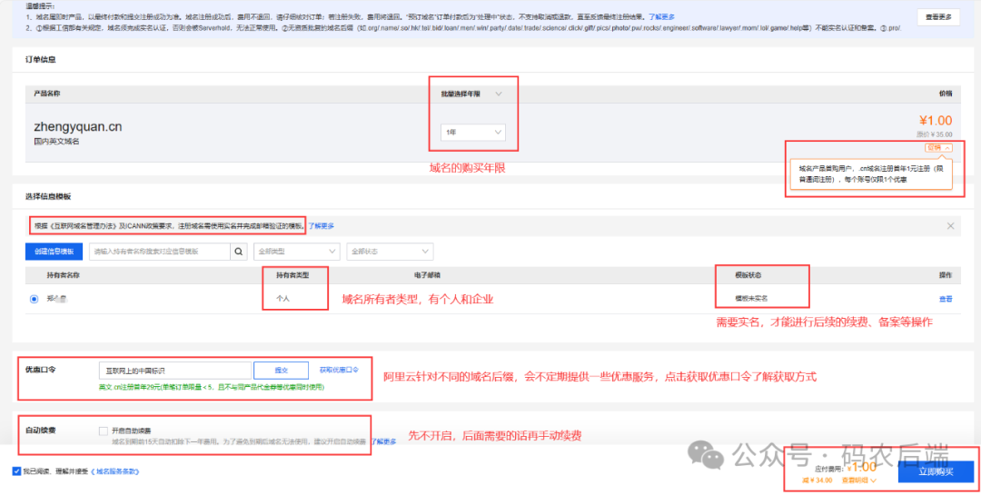Enable the 开启自动续费 checkbox
981x495 pixels.
[104, 431]
